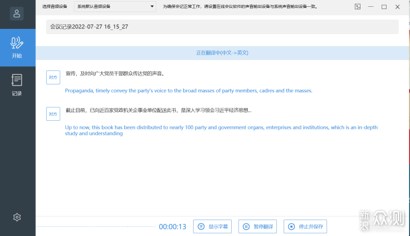This screenshot has height=236, width=410.
Task: Open the 系统默认音频设备 audio device dropdown
Action: pyautogui.click(x=115, y=6)
